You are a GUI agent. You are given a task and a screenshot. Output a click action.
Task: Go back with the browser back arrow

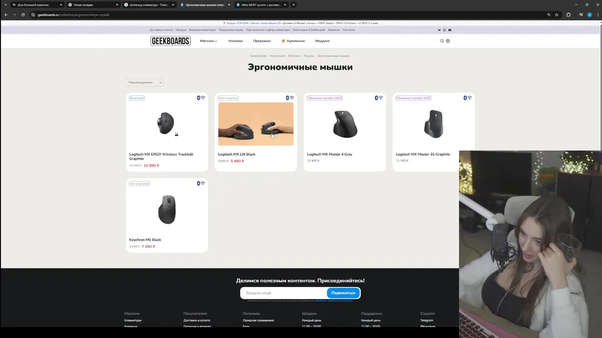(6, 15)
